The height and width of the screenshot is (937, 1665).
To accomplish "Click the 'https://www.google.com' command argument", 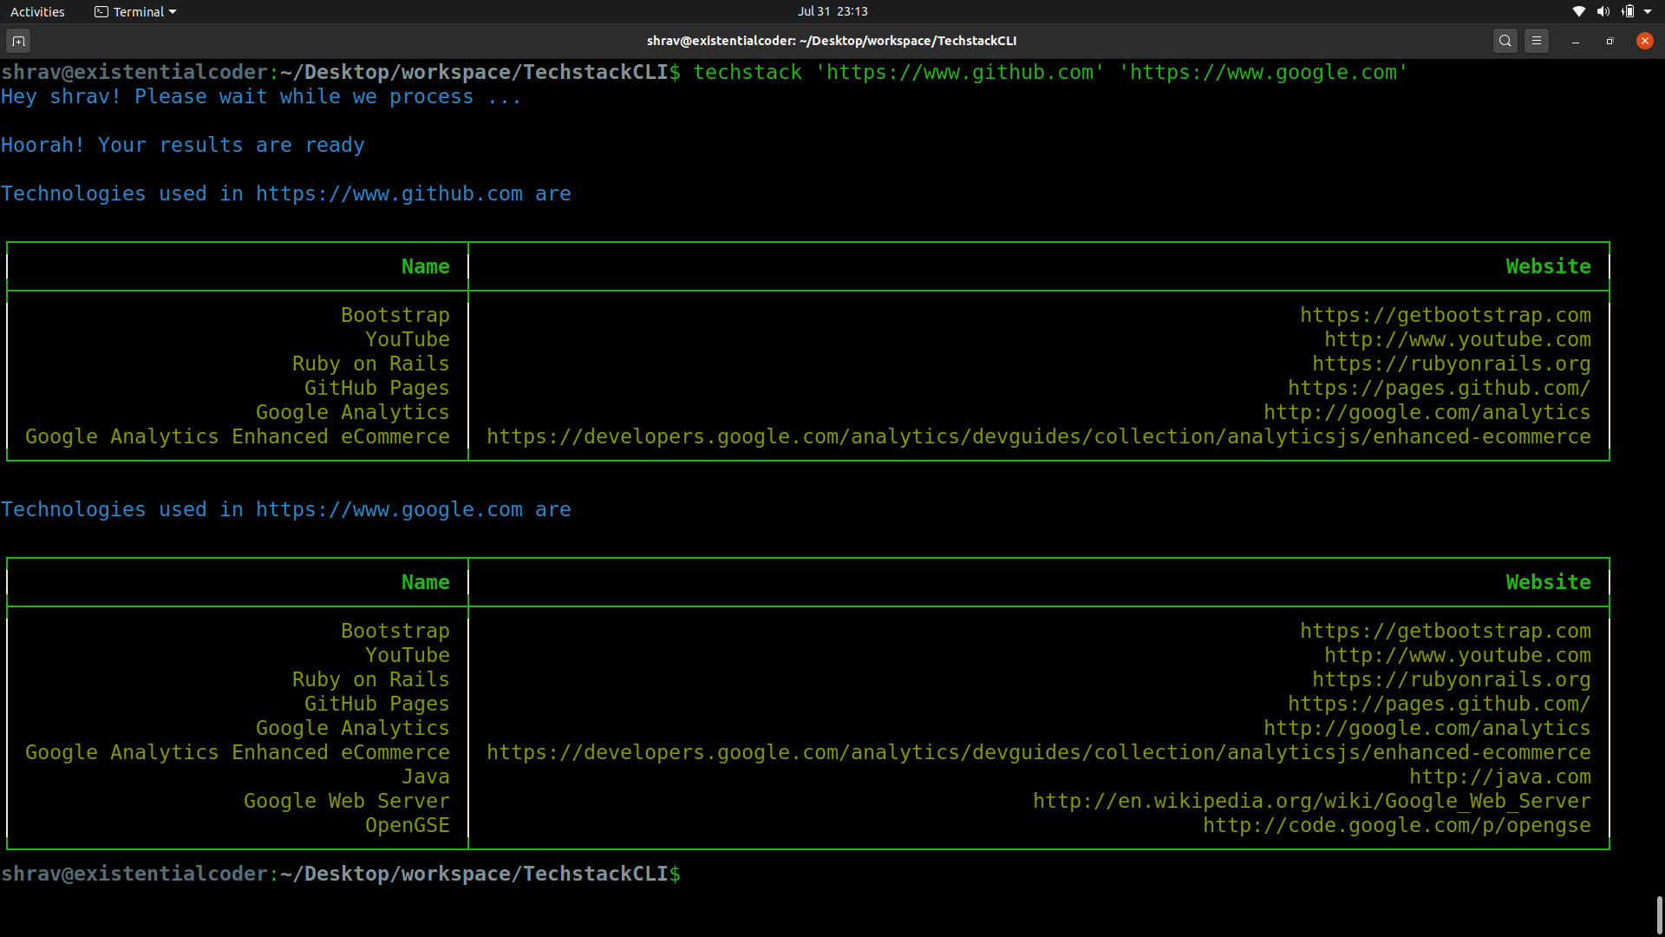I will tap(1263, 73).
